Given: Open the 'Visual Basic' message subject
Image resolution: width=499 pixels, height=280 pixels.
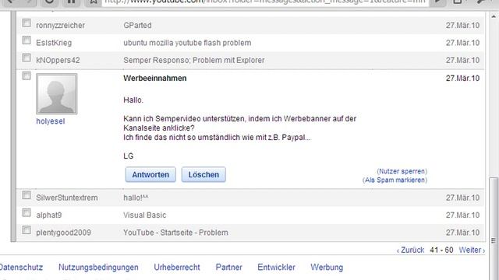Looking at the screenshot, I should [x=145, y=215].
